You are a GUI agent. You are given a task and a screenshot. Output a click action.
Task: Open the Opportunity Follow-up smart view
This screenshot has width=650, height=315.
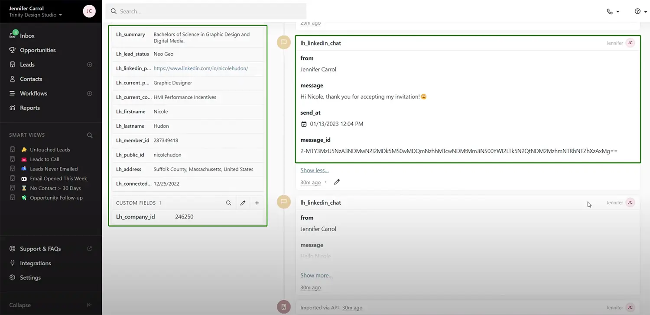[x=56, y=198]
